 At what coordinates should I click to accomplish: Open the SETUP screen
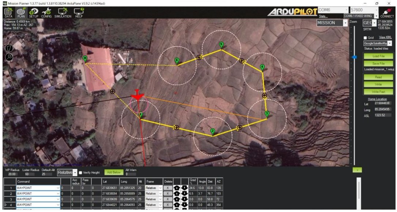click(x=33, y=13)
